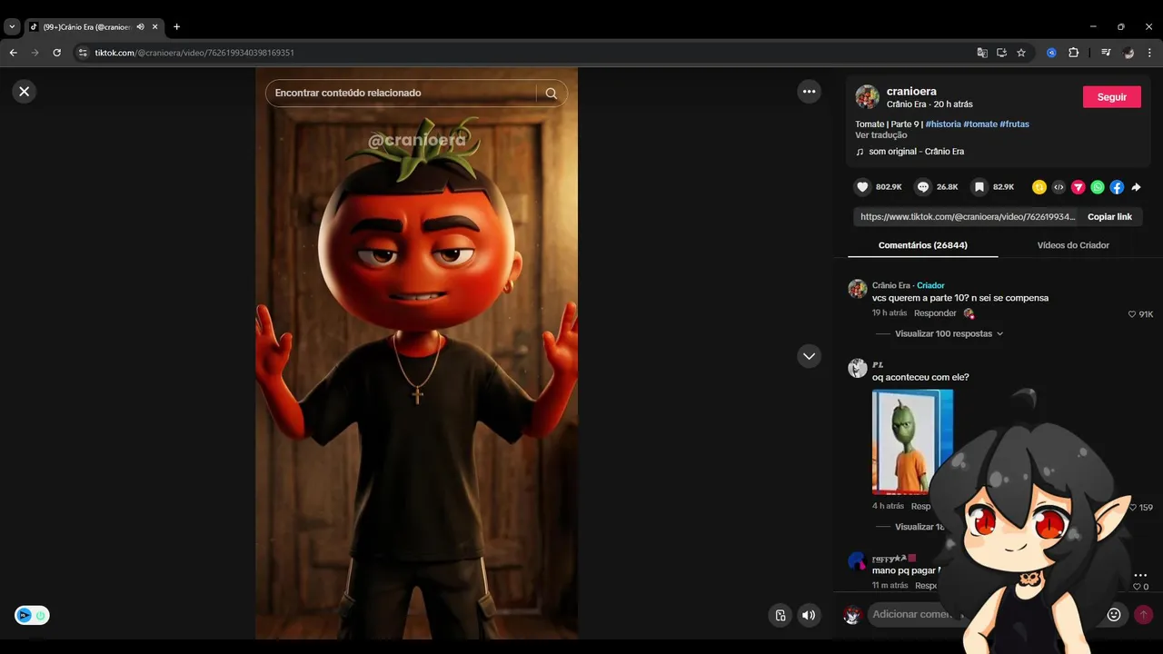Open the #tomate hashtag
1163x654 pixels.
point(980,124)
